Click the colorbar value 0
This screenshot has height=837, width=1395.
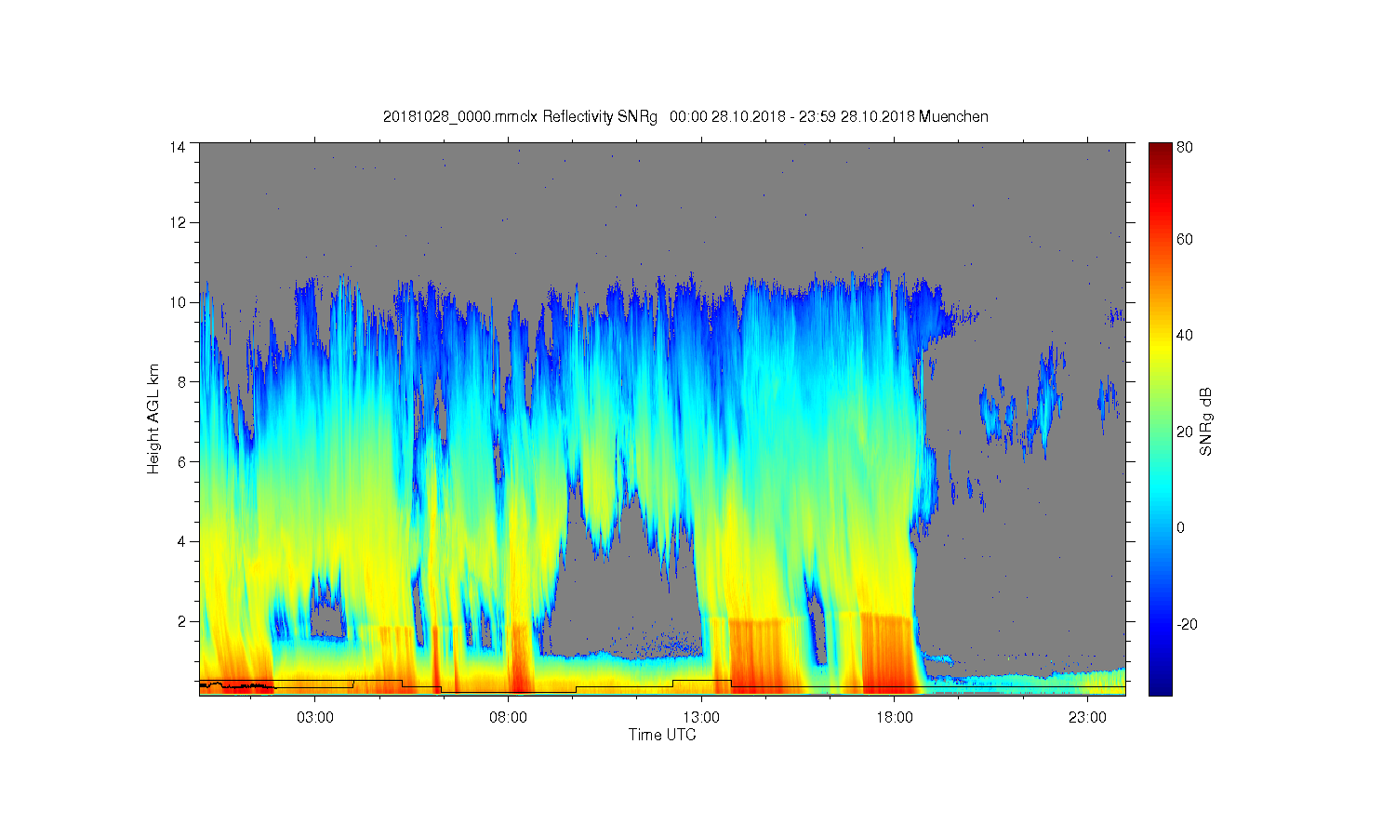(1181, 527)
